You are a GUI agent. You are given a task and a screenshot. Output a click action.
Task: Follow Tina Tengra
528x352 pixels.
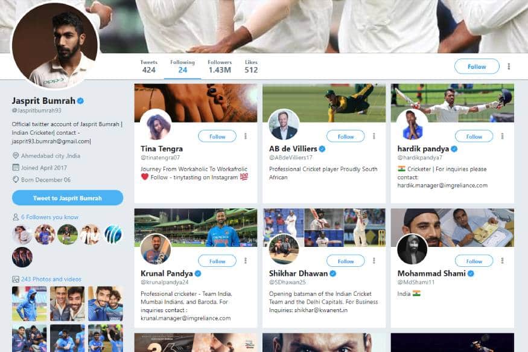point(217,136)
